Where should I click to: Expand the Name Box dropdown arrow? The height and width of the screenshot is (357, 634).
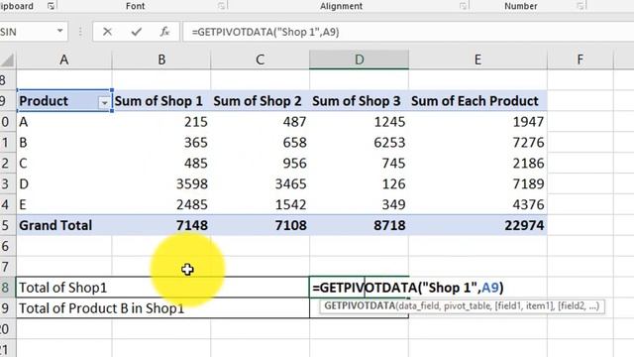pyautogui.click(x=59, y=31)
